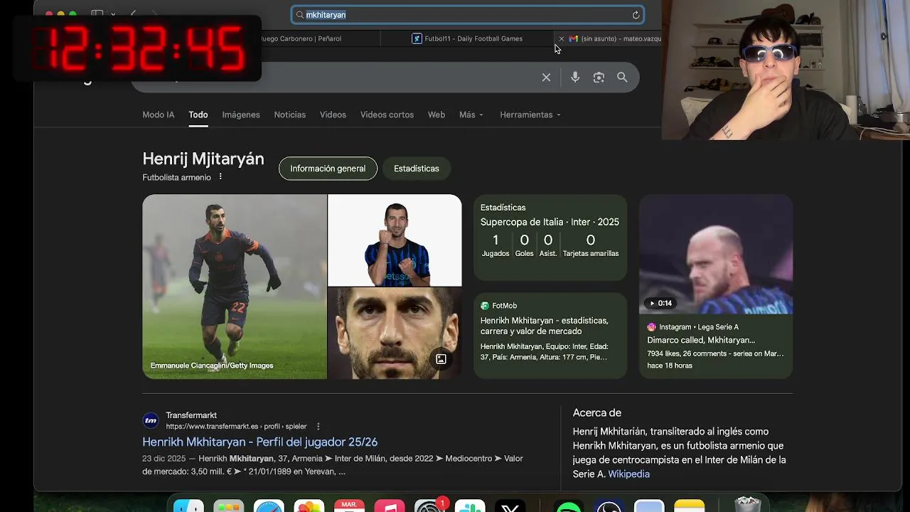
Task: Open Launchpad from the Dock
Action: pyautogui.click(x=229, y=506)
